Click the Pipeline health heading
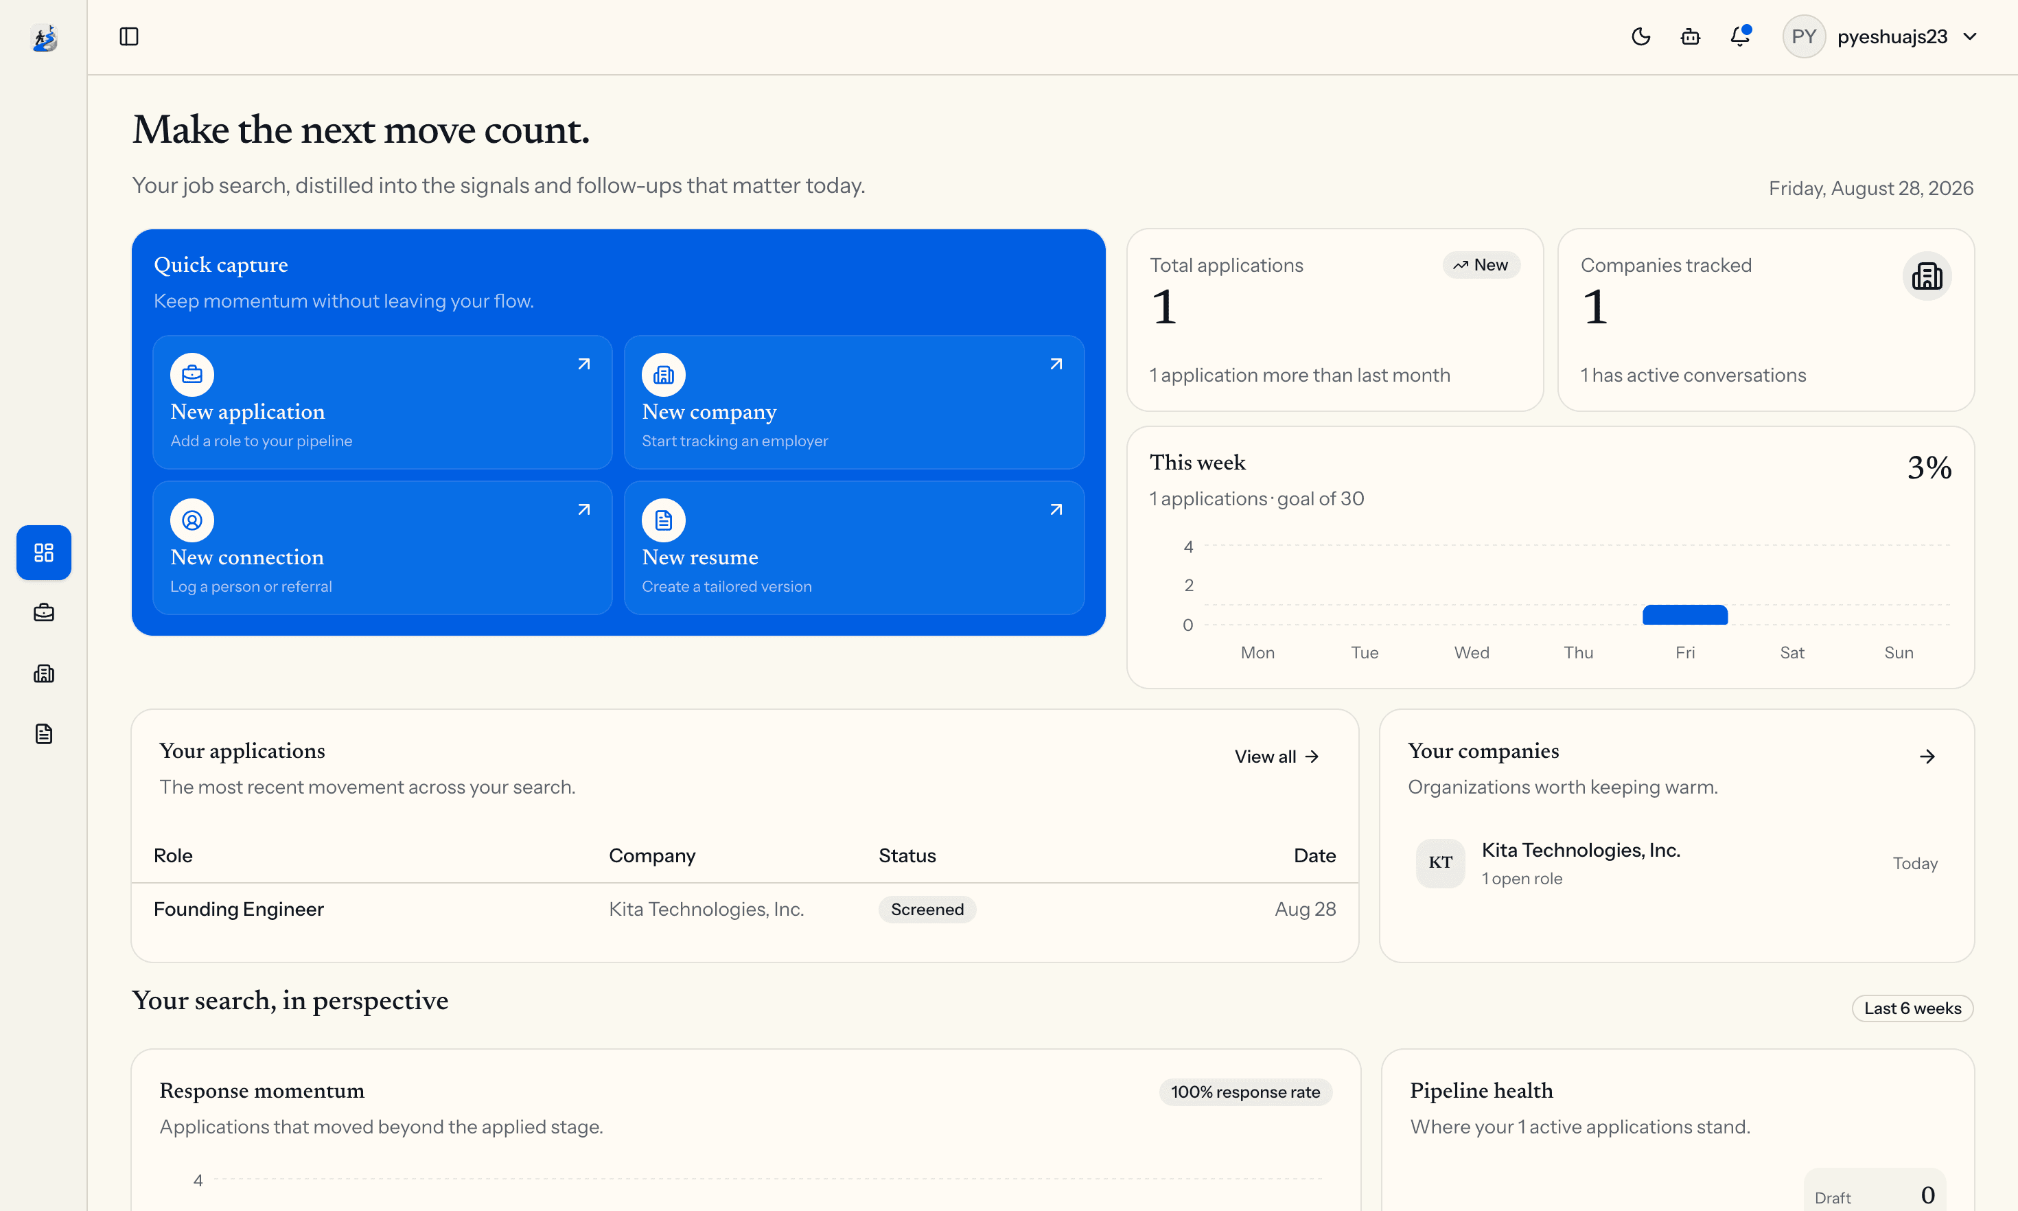2018x1211 pixels. [x=1481, y=1090]
